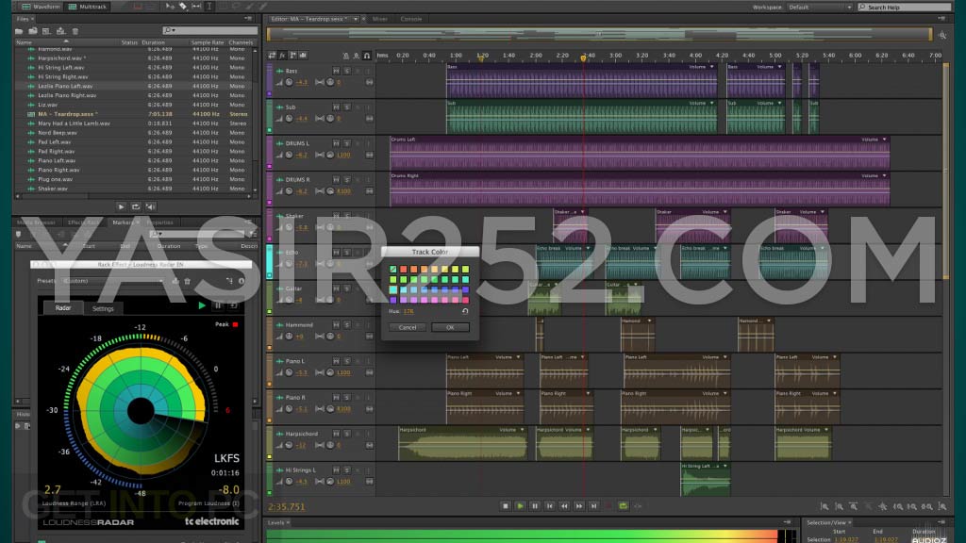Image resolution: width=966 pixels, height=543 pixels.
Task: Click the Bass track volume knob
Action: coord(289,83)
